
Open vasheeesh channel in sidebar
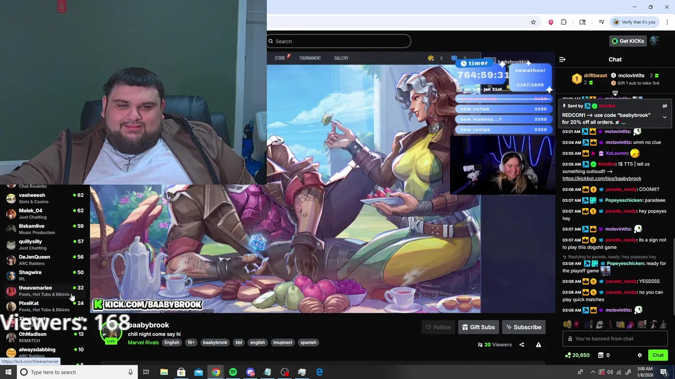[x=45, y=198]
